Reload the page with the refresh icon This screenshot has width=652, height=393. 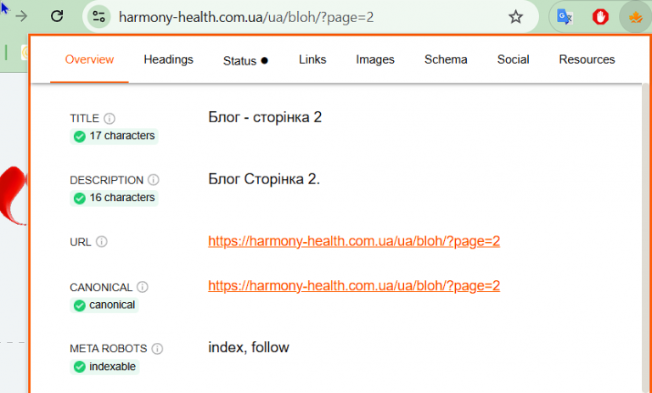pyautogui.click(x=57, y=17)
